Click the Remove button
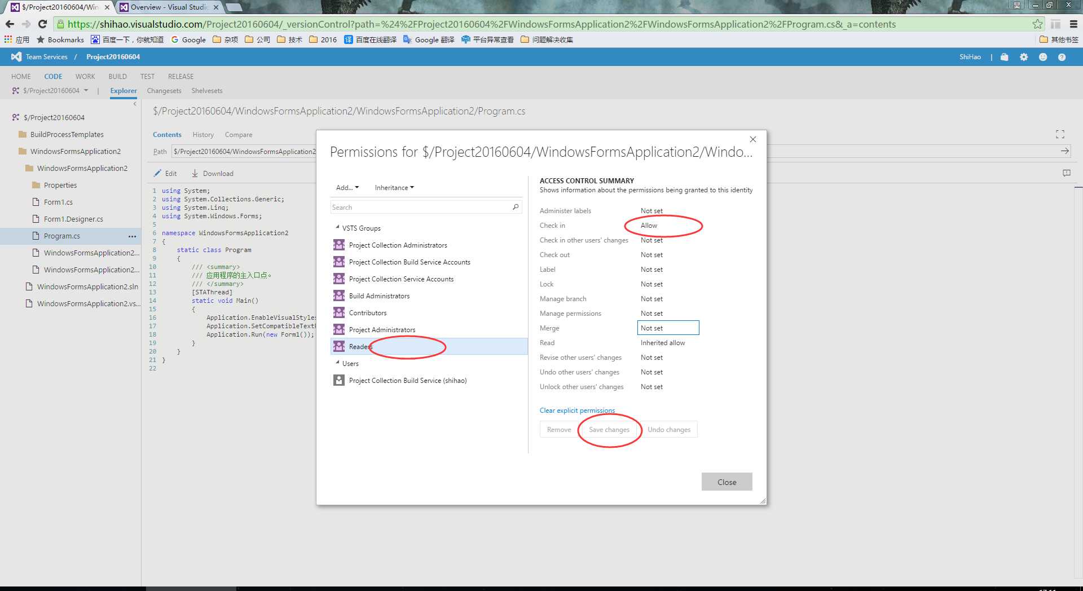The image size is (1083, 591). [x=559, y=429]
